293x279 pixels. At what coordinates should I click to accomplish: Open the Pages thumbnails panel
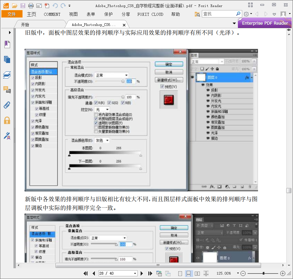click(7, 60)
